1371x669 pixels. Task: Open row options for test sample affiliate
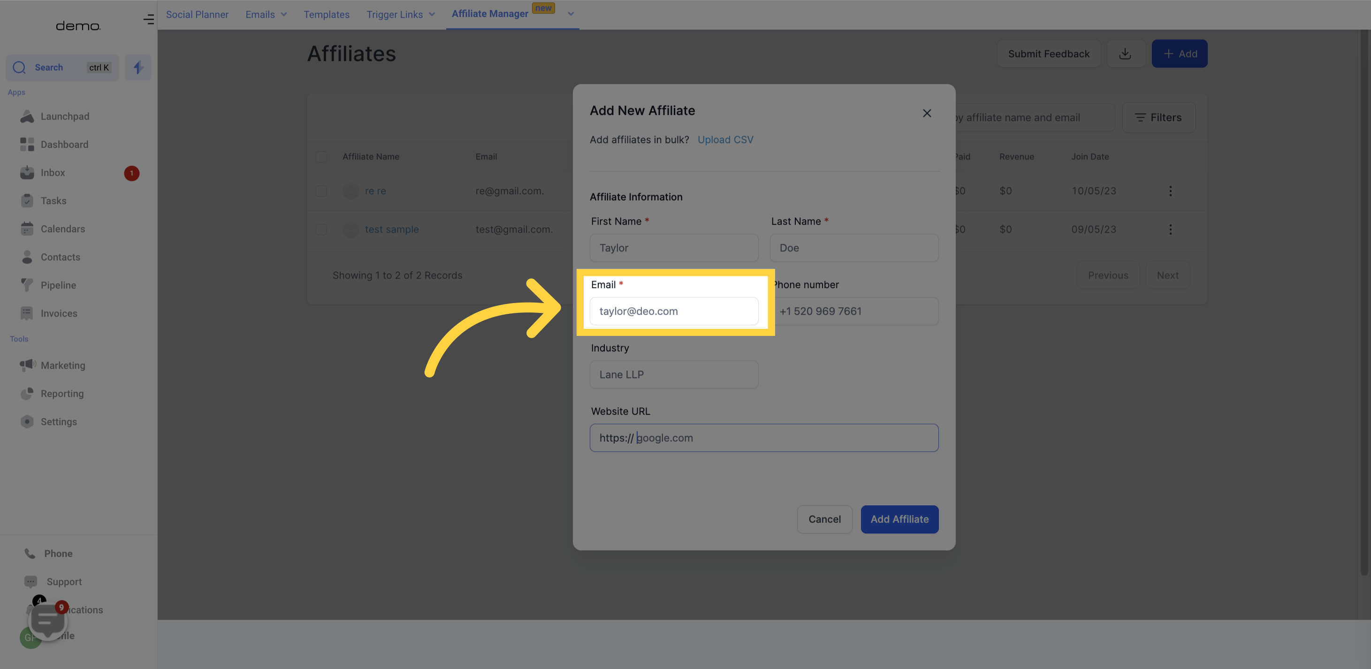click(1170, 229)
